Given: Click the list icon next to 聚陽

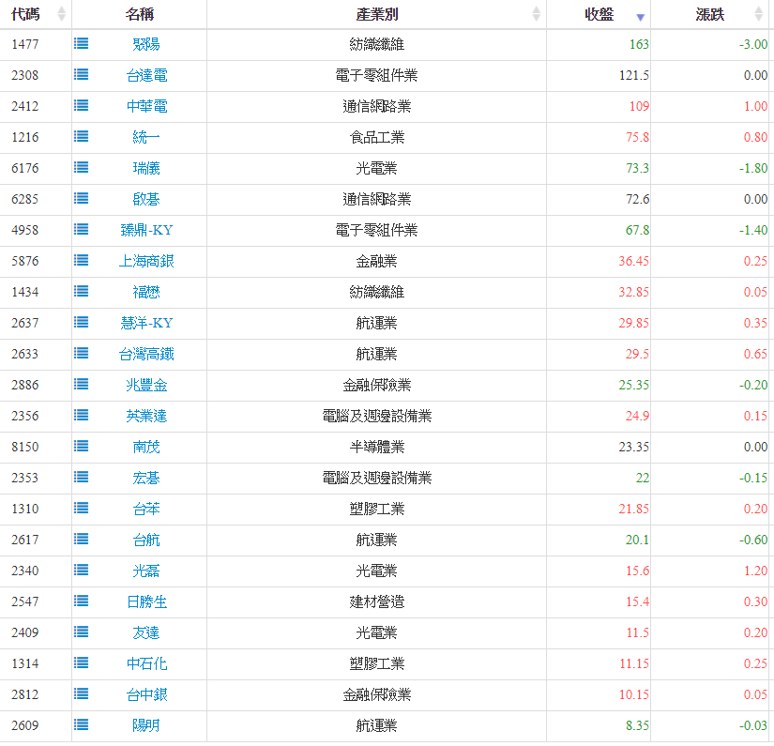Looking at the screenshot, I should (82, 44).
